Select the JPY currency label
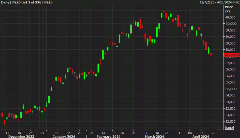240x138 pixels. coord(228,11)
